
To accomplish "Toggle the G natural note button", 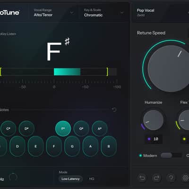I will (x=72, y=146).
